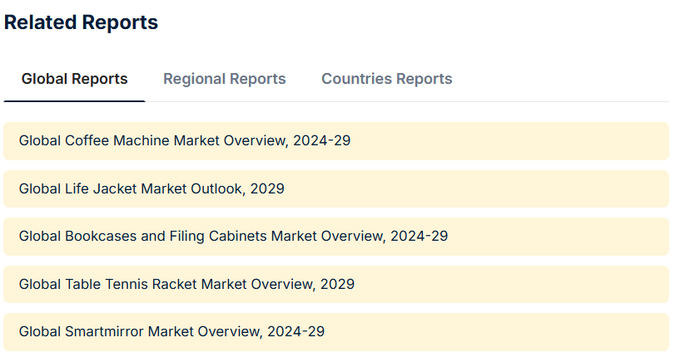Click the word "Outlook" in Life Jacket row
This screenshot has height=362, width=680.
click(216, 188)
